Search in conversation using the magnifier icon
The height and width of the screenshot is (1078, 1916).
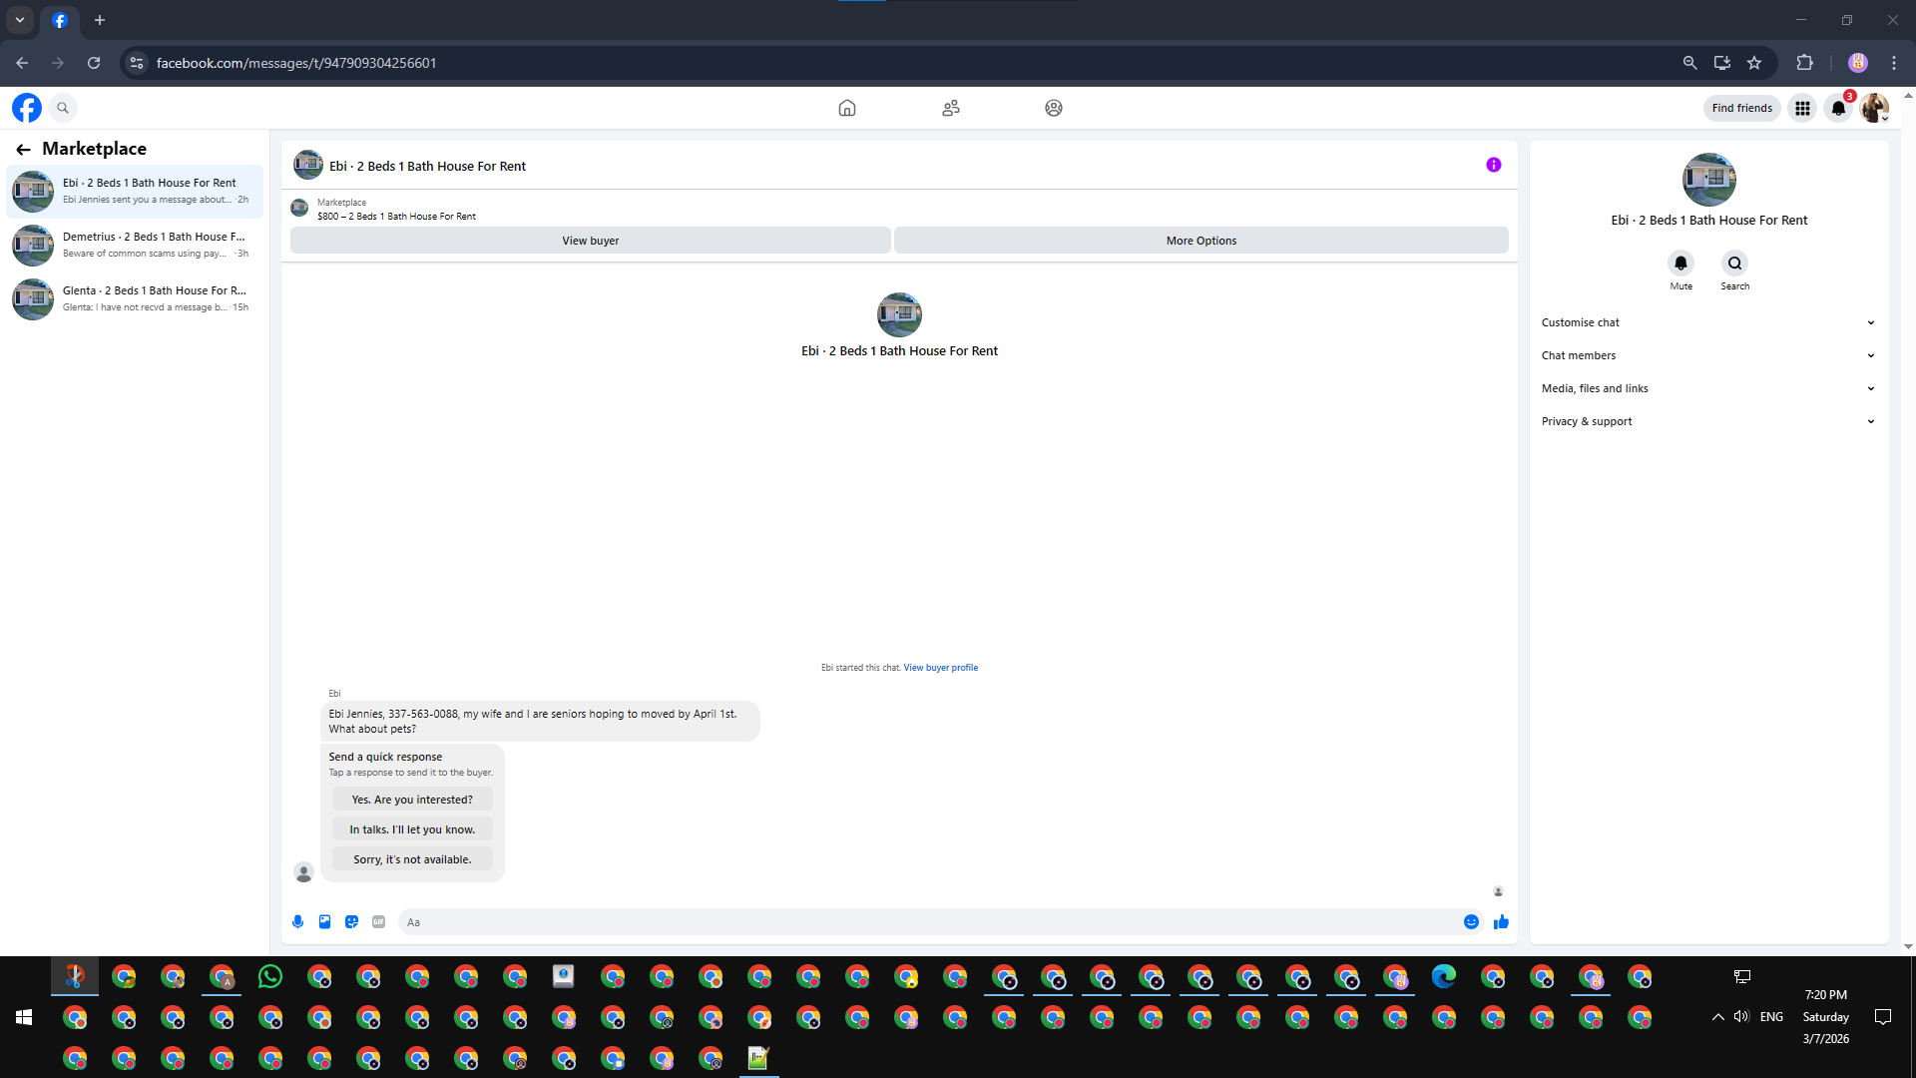pyautogui.click(x=1735, y=264)
